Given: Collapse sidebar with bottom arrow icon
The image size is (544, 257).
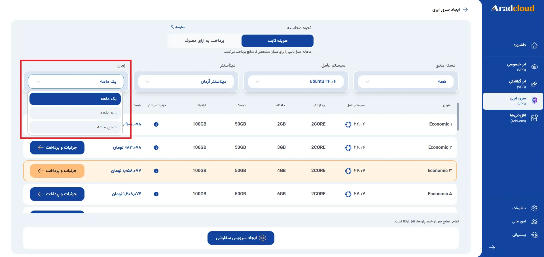Looking at the screenshot, I should click(492, 248).
